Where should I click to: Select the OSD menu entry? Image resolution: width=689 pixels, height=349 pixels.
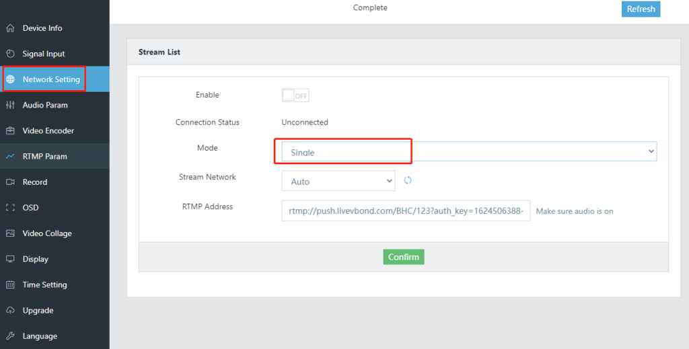30,208
